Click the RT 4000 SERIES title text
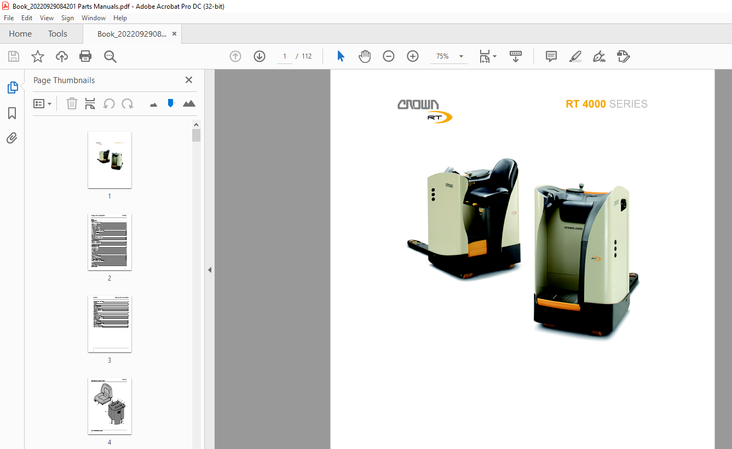 pyautogui.click(x=607, y=104)
